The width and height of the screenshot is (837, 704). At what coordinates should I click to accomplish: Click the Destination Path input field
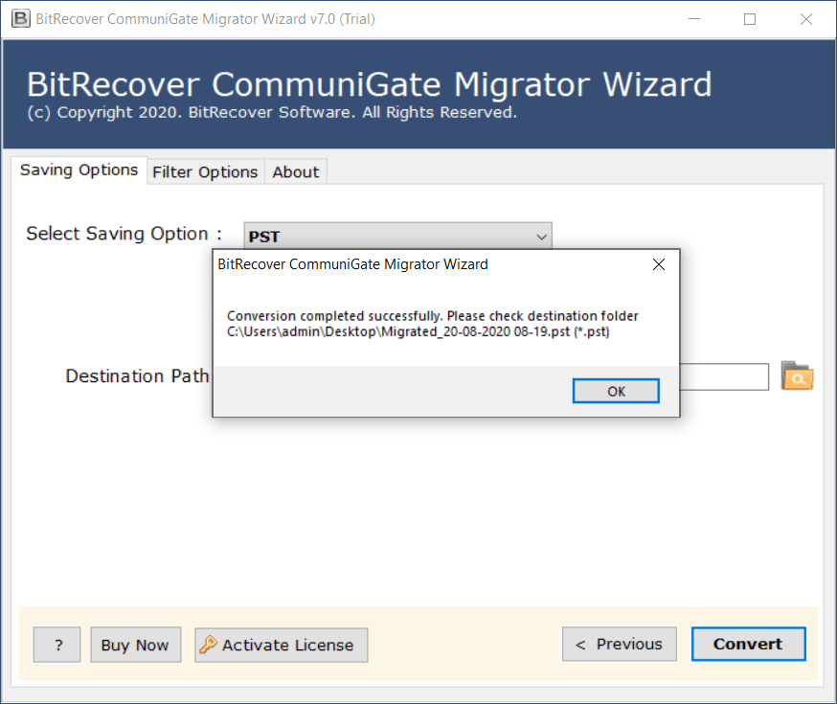(724, 376)
